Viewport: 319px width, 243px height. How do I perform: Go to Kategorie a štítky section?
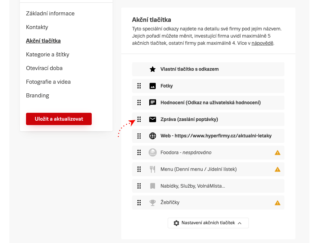coord(48,55)
